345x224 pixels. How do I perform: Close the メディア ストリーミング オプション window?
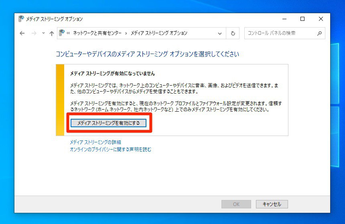click(321, 19)
